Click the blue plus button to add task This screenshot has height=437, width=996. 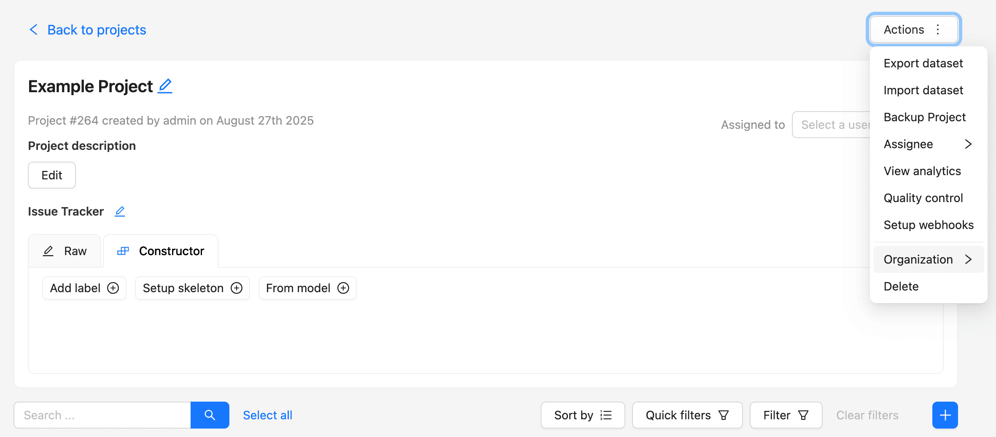[x=945, y=415]
